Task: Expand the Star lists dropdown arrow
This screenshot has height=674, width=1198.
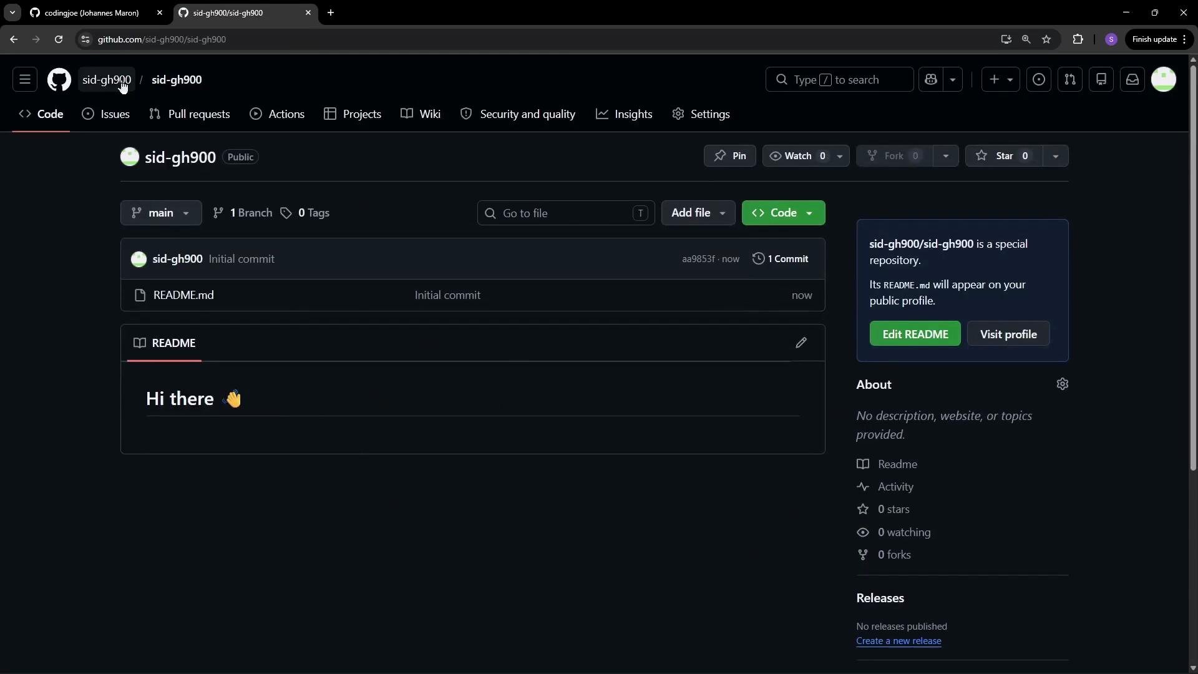Action: coord(1056,156)
